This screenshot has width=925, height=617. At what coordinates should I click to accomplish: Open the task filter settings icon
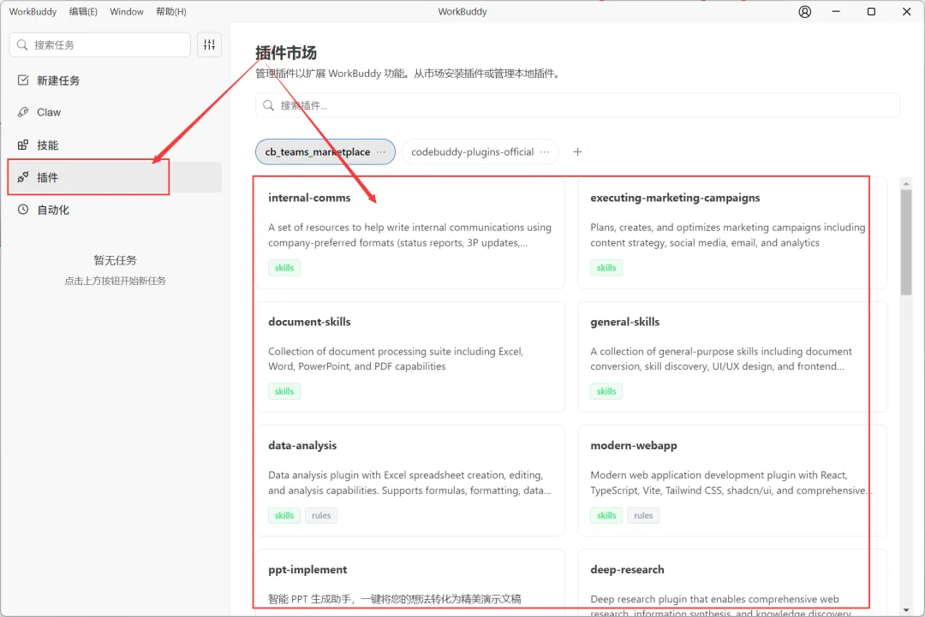pyautogui.click(x=210, y=44)
